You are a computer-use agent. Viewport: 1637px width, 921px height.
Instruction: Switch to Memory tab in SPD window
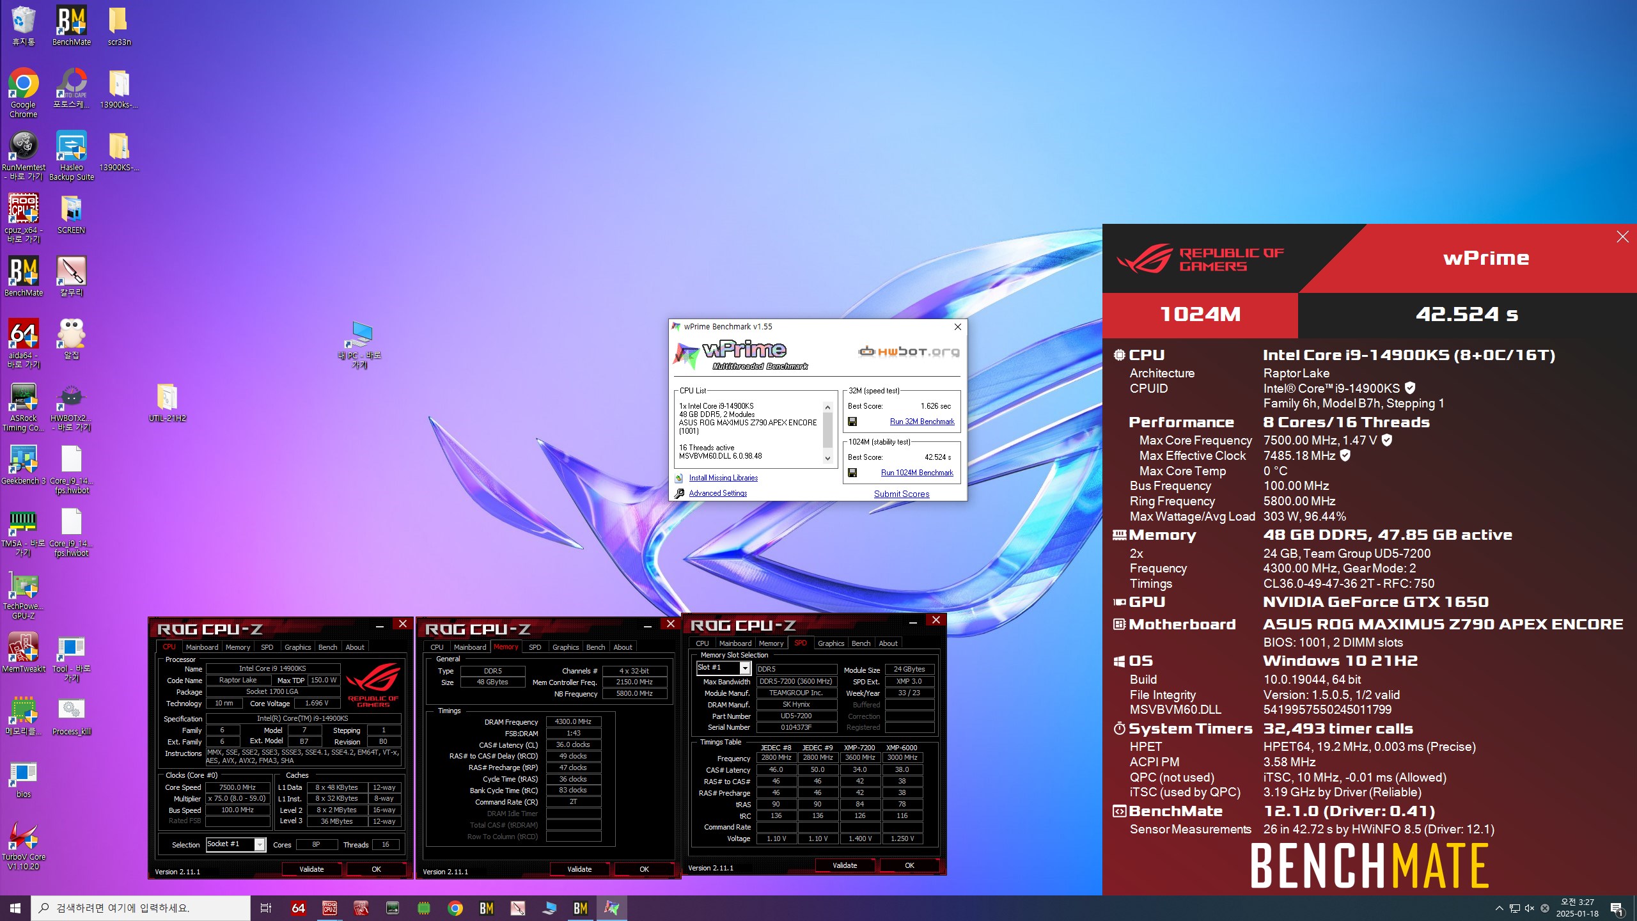click(771, 643)
